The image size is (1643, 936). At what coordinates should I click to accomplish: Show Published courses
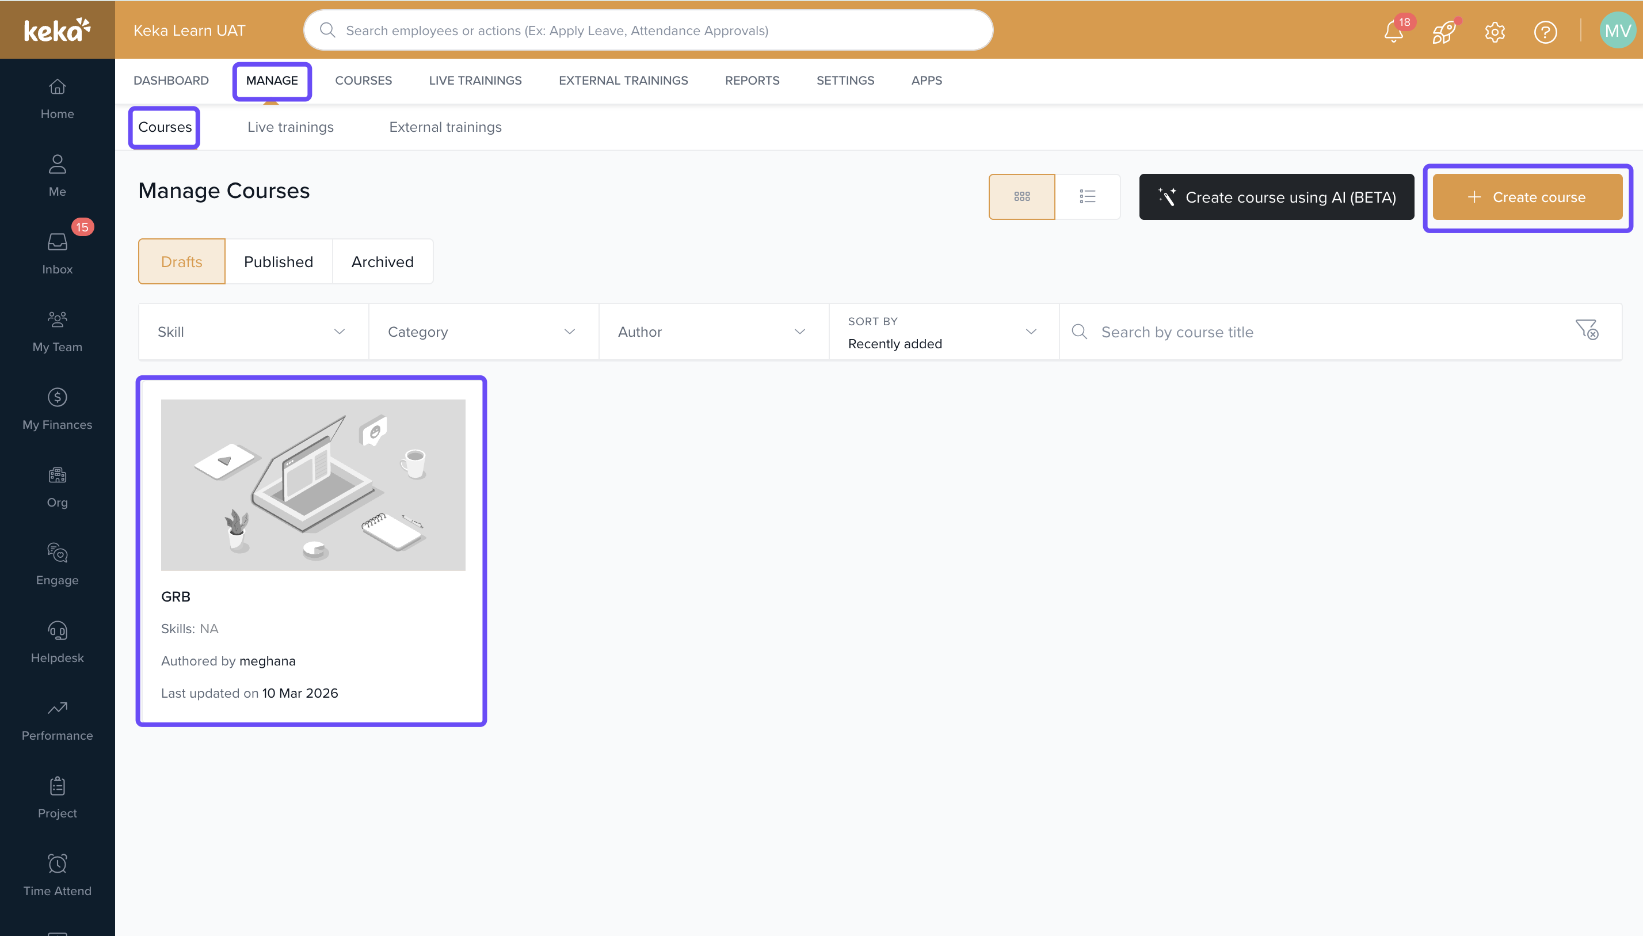tap(278, 262)
